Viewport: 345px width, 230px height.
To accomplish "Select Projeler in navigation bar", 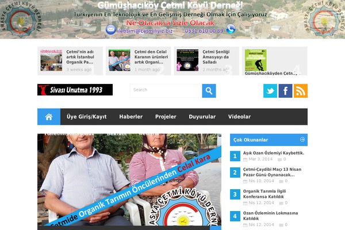I will coord(166,117).
